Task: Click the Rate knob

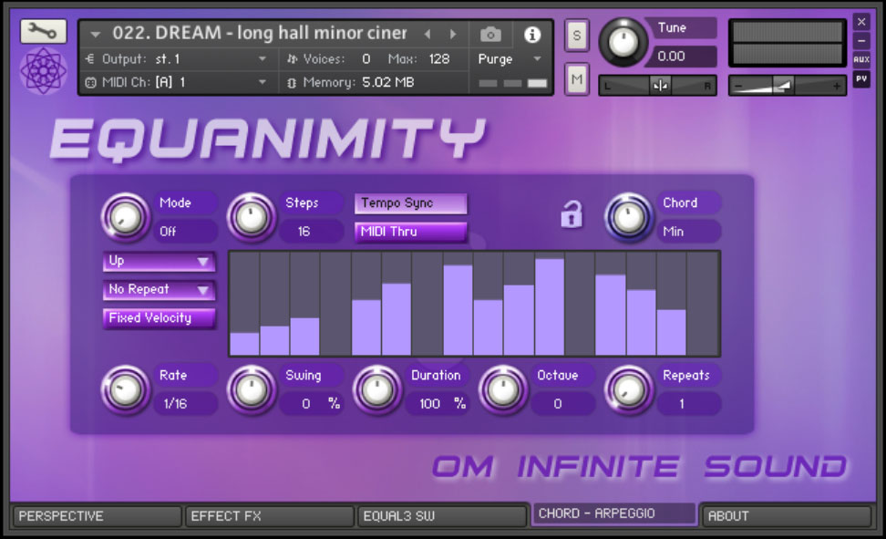Action: (126, 389)
